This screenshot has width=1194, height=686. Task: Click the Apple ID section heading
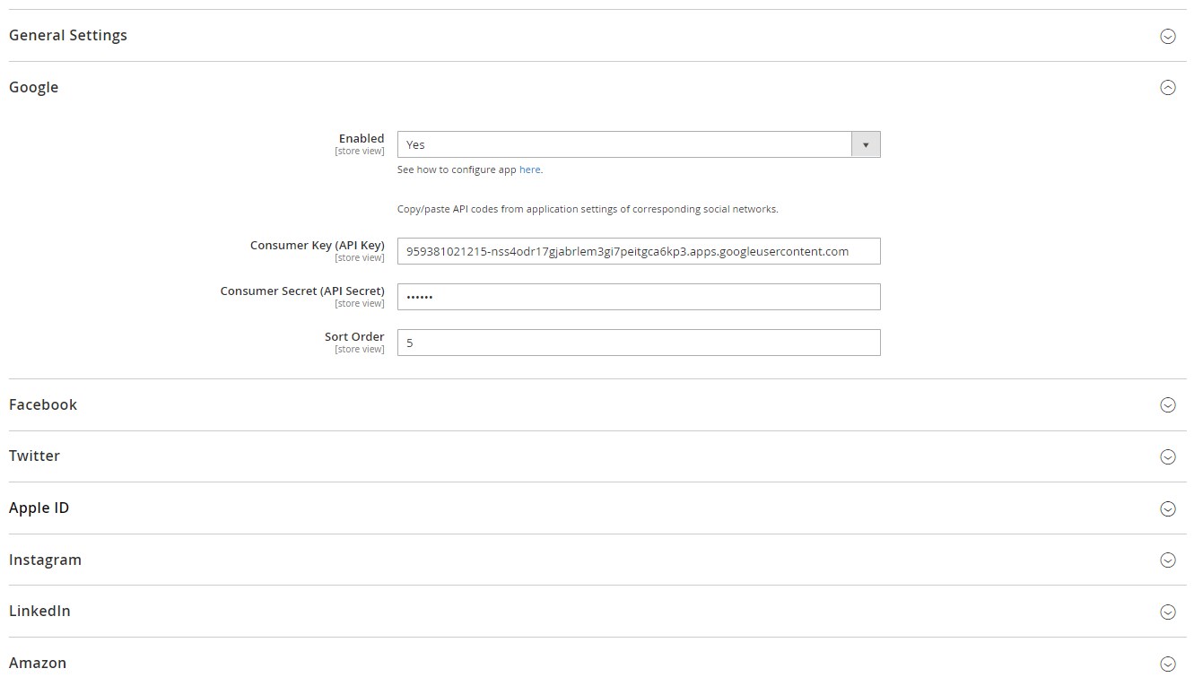[39, 508]
